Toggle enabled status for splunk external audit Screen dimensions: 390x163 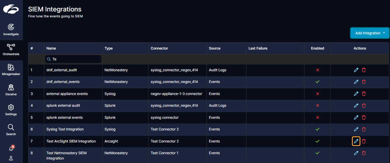point(318,105)
